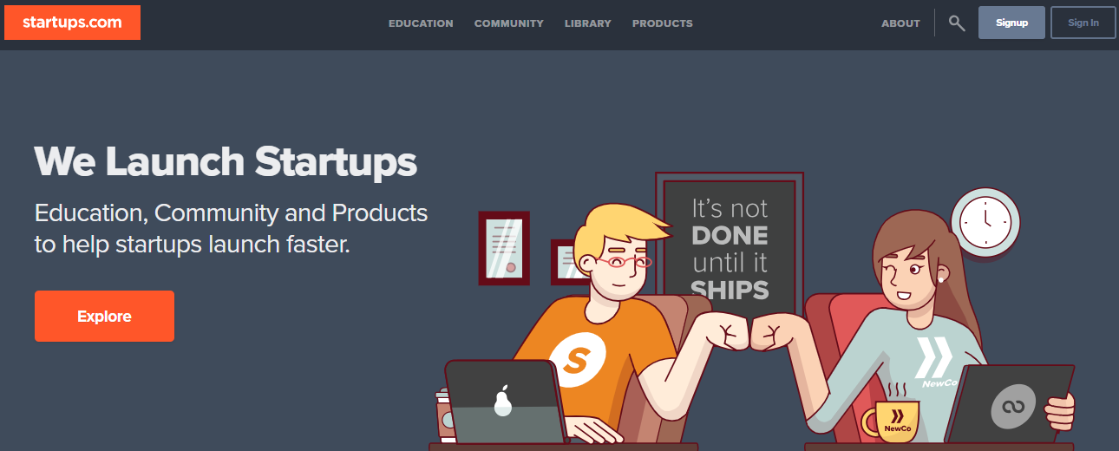Open the Education menu
Viewport: 1119px width, 451px height.
pyautogui.click(x=421, y=23)
